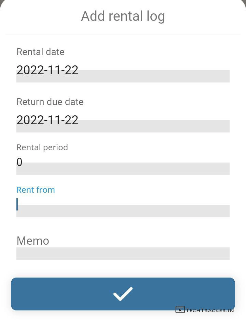Click the TechTracker logo icon
Screen dimensions: 246x320
[x=180, y=309]
